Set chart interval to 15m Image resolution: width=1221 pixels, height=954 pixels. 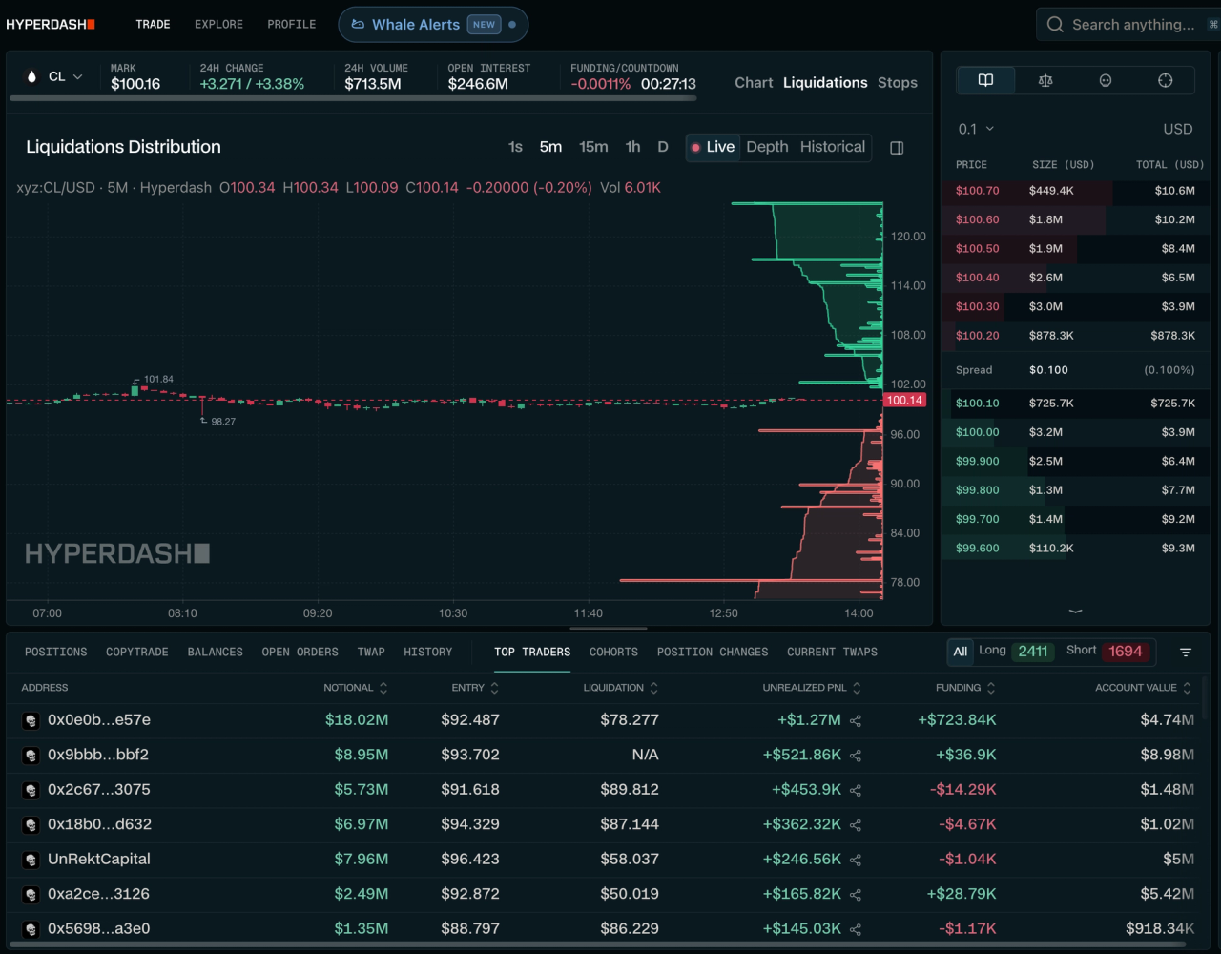(x=593, y=147)
